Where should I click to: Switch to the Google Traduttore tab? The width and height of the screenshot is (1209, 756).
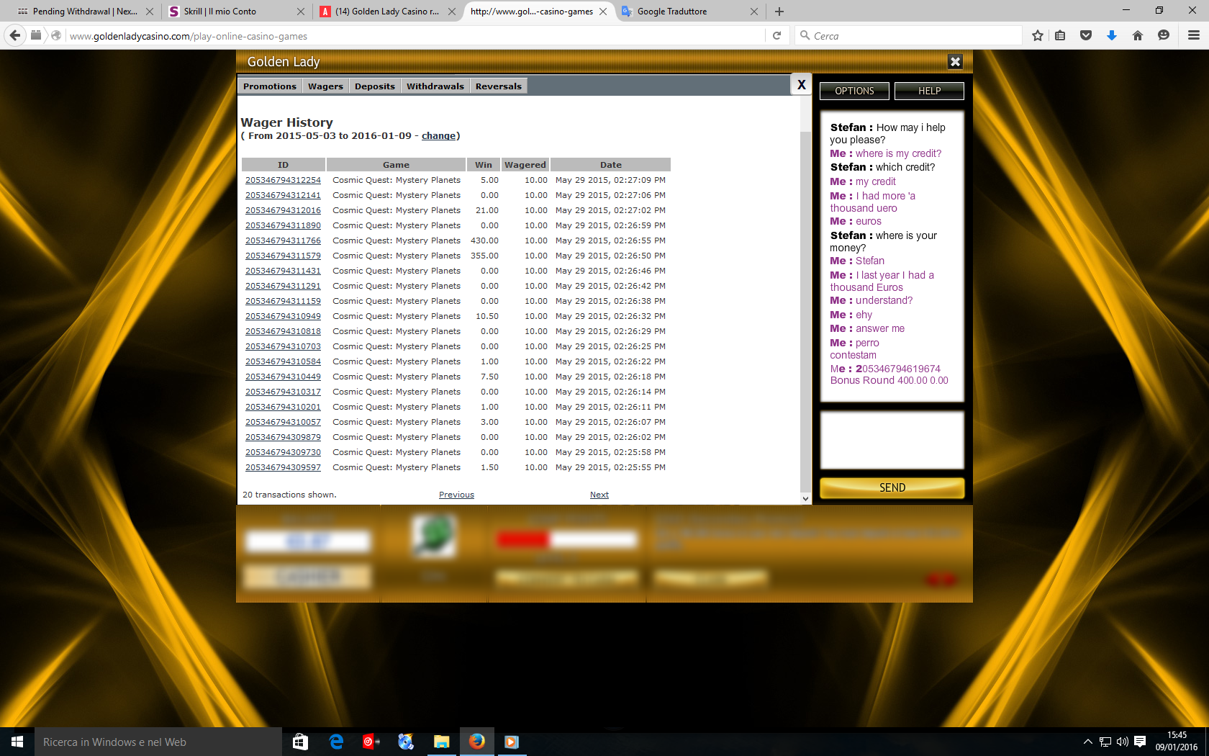tap(689, 12)
